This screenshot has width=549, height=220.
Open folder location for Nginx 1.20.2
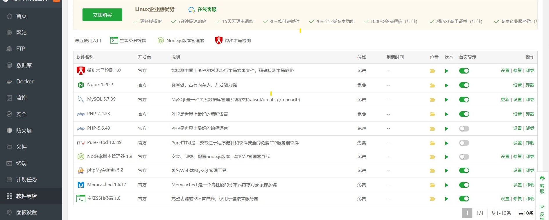pyautogui.click(x=433, y=85)
